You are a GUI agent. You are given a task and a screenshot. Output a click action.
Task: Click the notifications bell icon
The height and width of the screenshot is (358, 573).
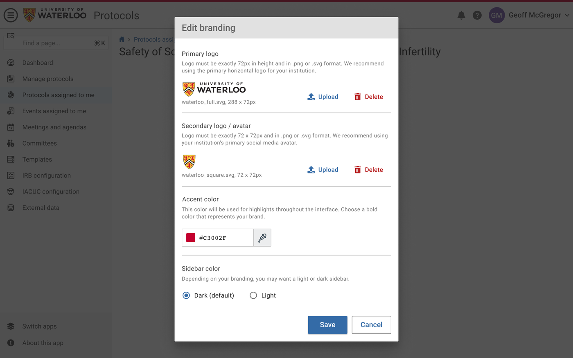(x=461, y=15)
